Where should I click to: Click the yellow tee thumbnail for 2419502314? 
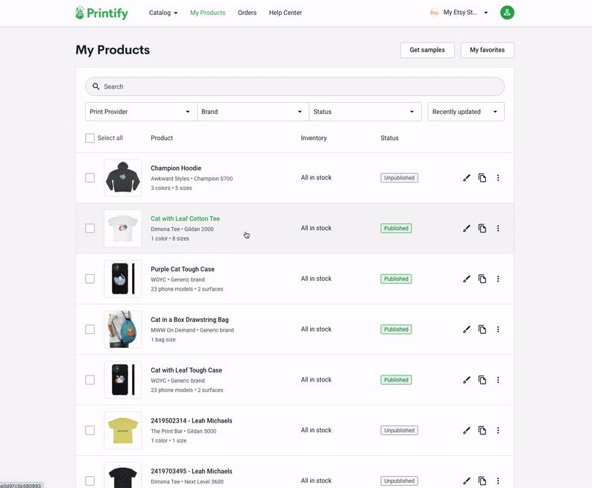tap(123, 431)
